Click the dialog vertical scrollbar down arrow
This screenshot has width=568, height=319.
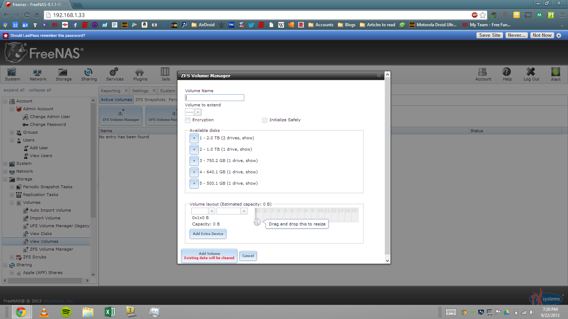point(387,261)
